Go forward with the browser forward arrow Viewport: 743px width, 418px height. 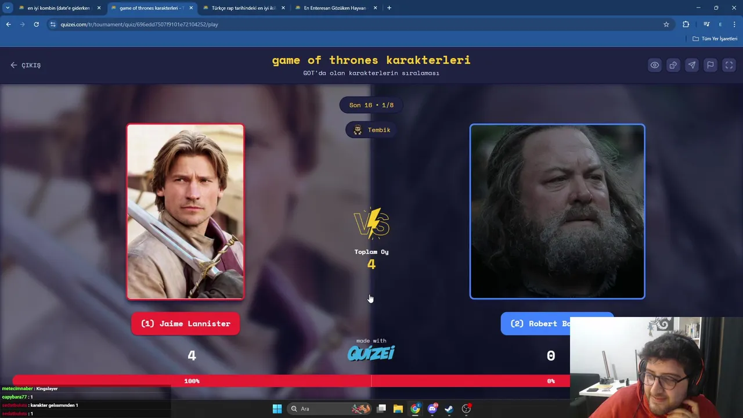pyautogui.click(x=22, y=24)
